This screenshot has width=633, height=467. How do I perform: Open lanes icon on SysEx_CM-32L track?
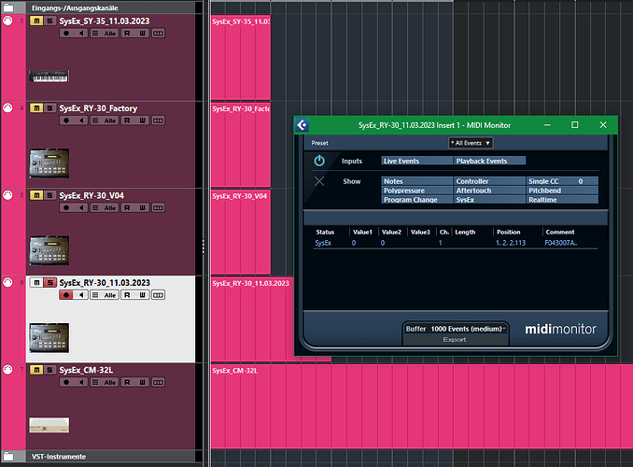click(x=95, y=382)
